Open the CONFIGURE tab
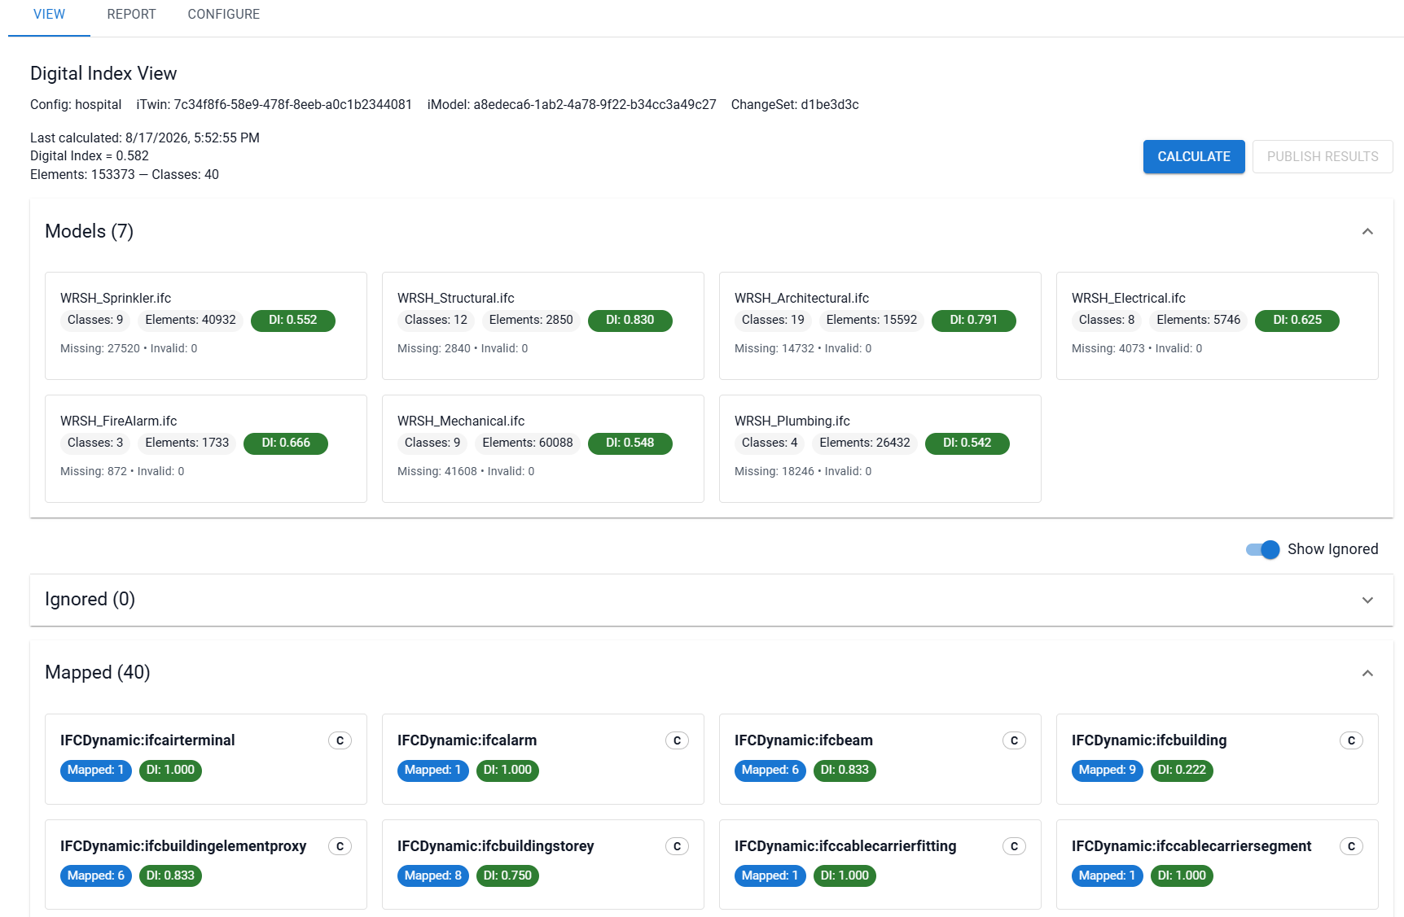Image resolution: width=1404 pixels, height=917 pixels. 224,15
